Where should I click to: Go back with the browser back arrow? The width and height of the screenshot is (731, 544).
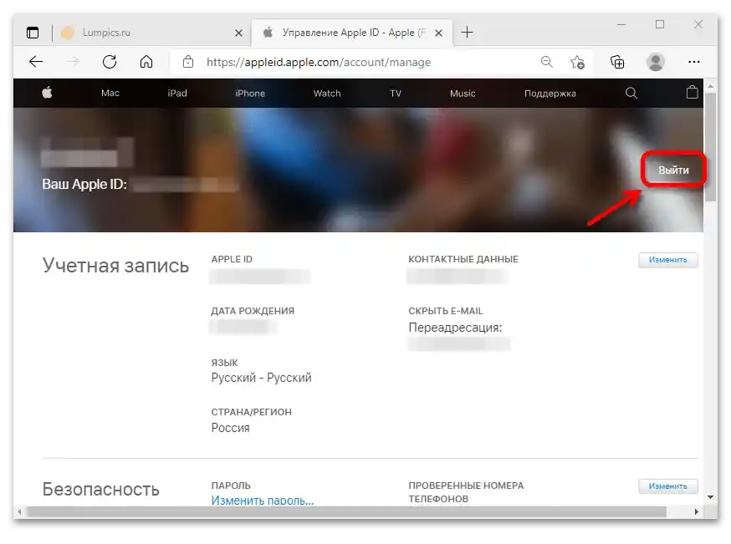click(x=36, y=62)
